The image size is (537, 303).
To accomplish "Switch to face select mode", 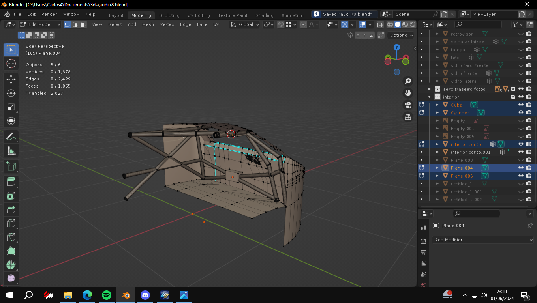I will click(x=83, y=24).
